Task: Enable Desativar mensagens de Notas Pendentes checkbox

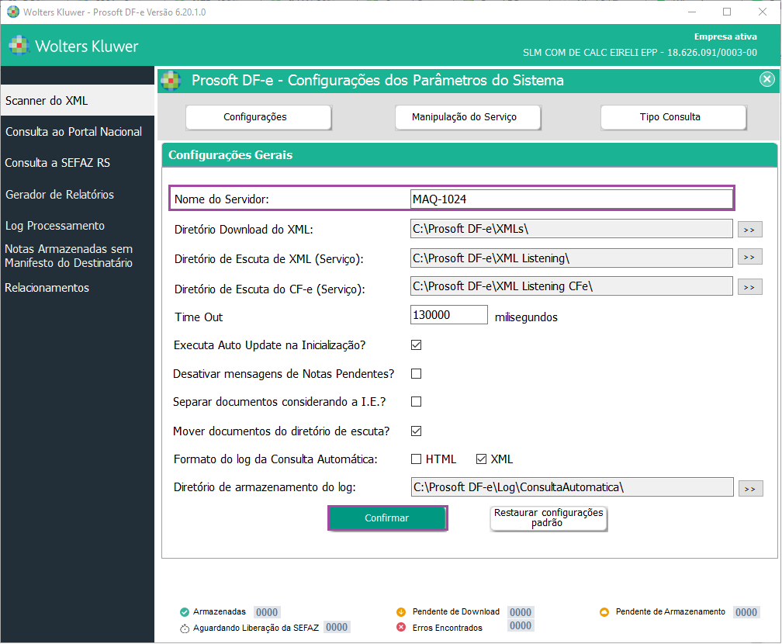Action: pyautogui.click(x=416, y=374)
